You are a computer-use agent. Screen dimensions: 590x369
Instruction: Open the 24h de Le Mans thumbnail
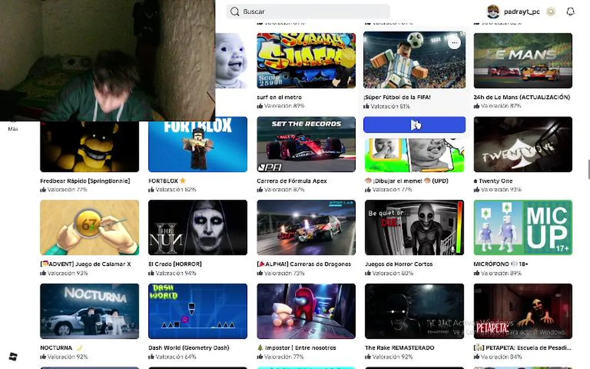[522, 60]
